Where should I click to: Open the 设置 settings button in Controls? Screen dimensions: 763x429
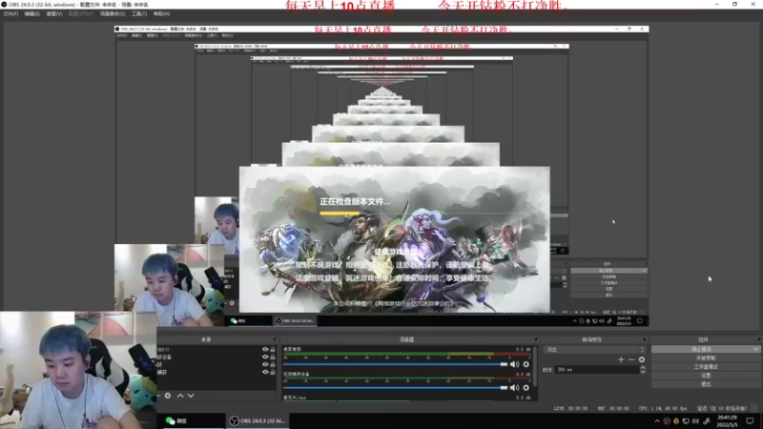(x=706, y=376)
